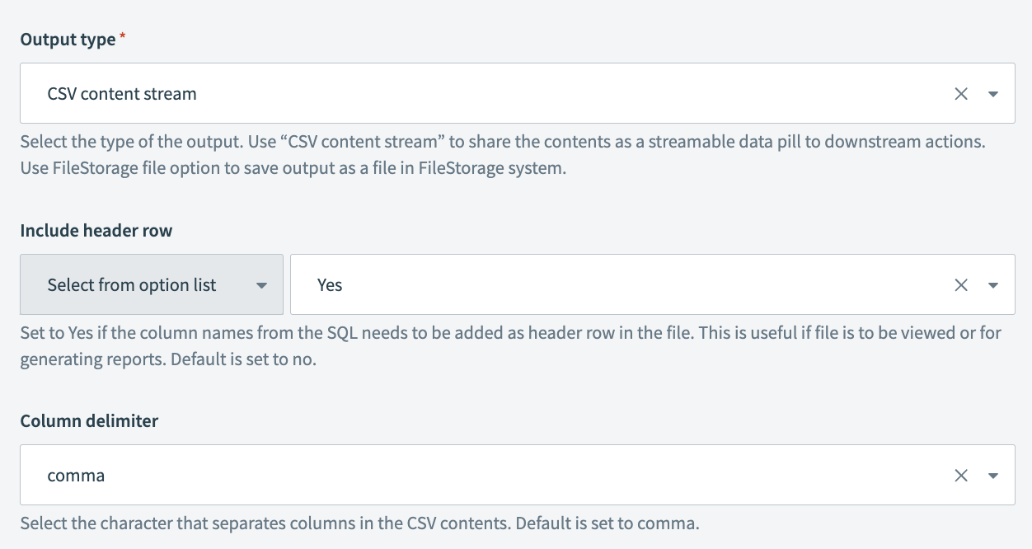Viewport: 1032px width, 549px height.
Task: Click the Column delimiter label
Action: pos(89,421)
